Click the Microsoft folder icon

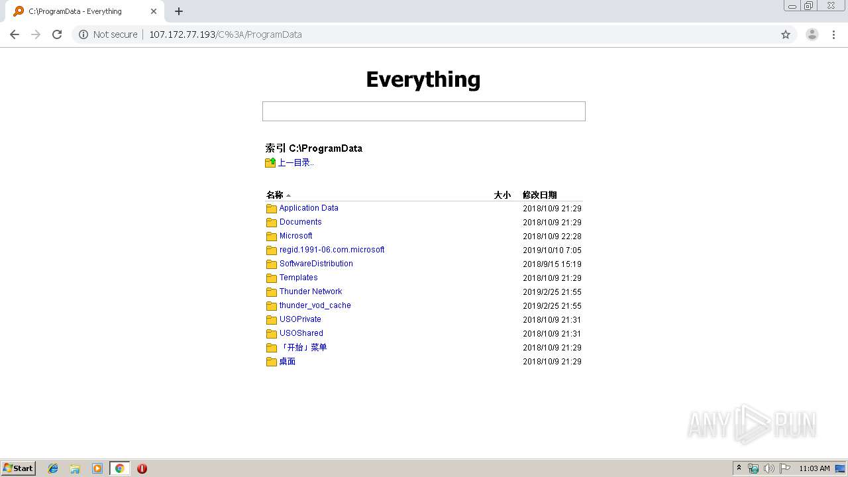pyautogui.click(x=272, y=236)
